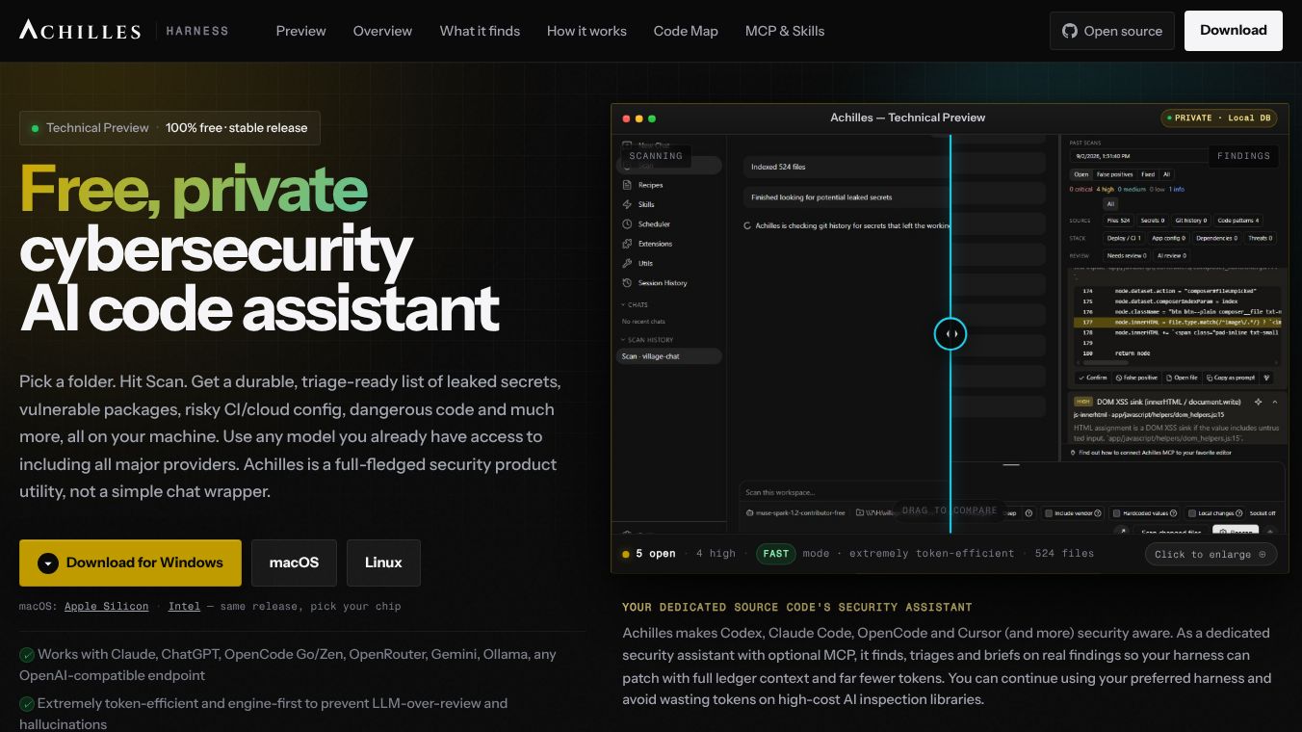The image size is (1302, 732).
Task: Click the Open file button on the finding
Action: (x=1181, y=378)
